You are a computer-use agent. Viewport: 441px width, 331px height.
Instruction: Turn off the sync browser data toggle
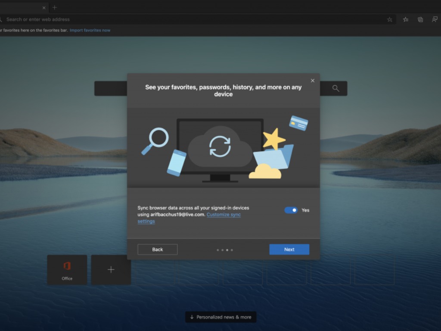pyautogui.click(x=291, y=210)
